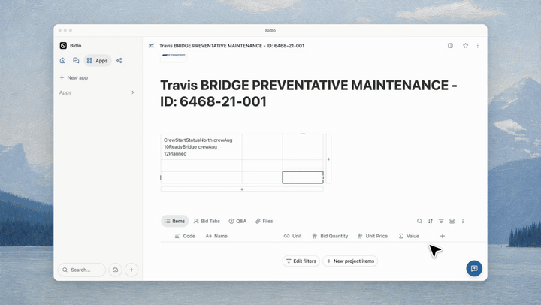Image resolution: width=541 pixels, height=305 pixels.
Task: Select the cell containing CrewStartStatusNorth text
Action: pyautogui.click(x=201, y=147)
